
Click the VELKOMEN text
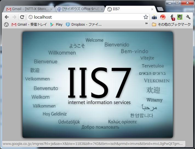click(x=157, y=81)
